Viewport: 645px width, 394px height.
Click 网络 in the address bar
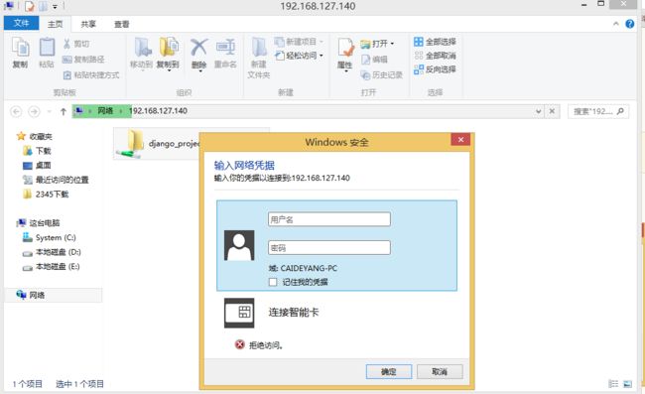[105, 110]
